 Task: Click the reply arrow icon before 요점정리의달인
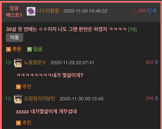click(x=9, y=98)
